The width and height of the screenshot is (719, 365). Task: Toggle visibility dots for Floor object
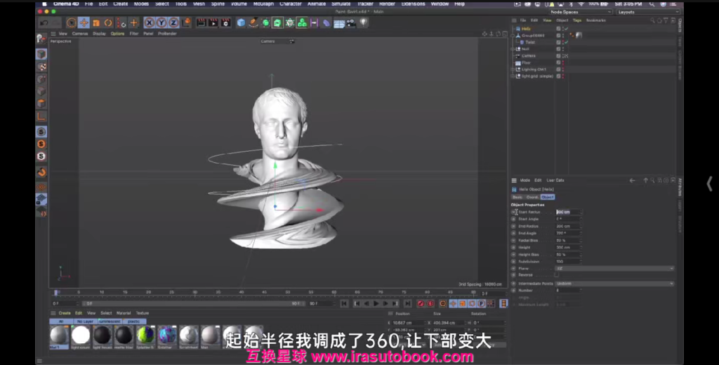pos(562,62)
